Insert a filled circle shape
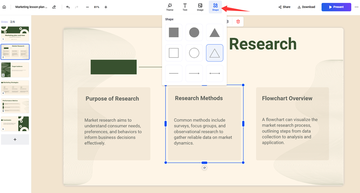The height and width of the screenshot is (193, 360). pos(194,32)
